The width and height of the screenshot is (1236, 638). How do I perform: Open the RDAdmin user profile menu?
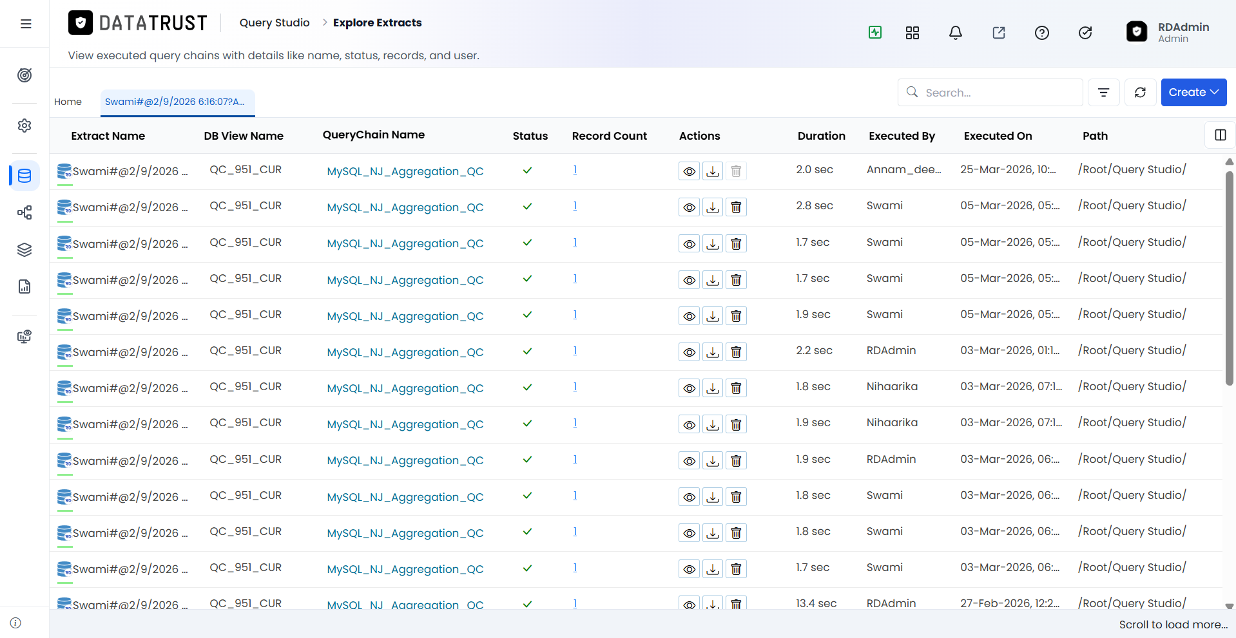1168,32
